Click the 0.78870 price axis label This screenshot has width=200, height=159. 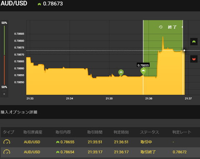click(x=19, y=55)
